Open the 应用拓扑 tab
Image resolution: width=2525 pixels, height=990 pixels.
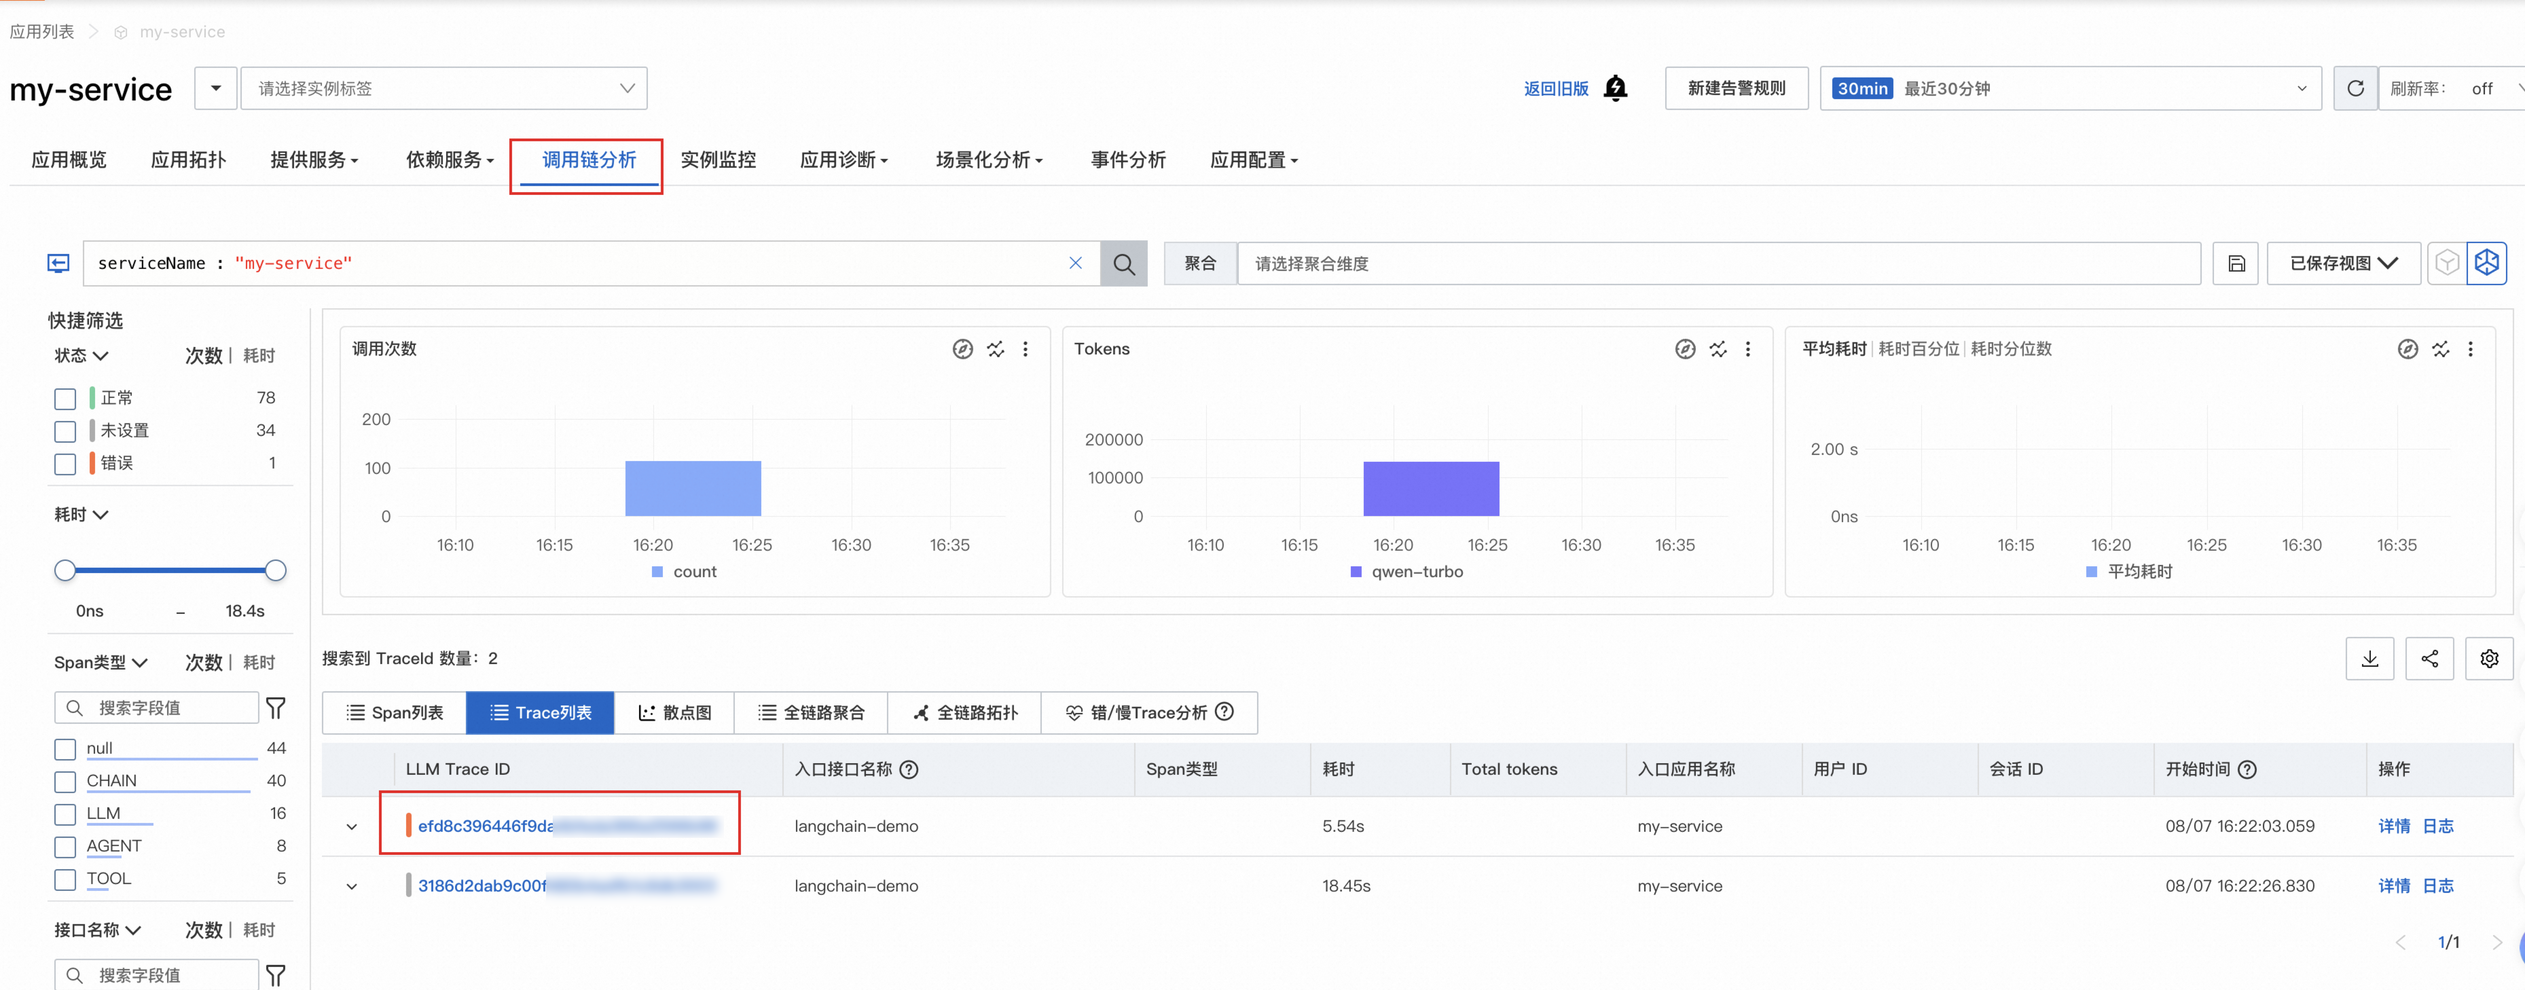point(188,160)
